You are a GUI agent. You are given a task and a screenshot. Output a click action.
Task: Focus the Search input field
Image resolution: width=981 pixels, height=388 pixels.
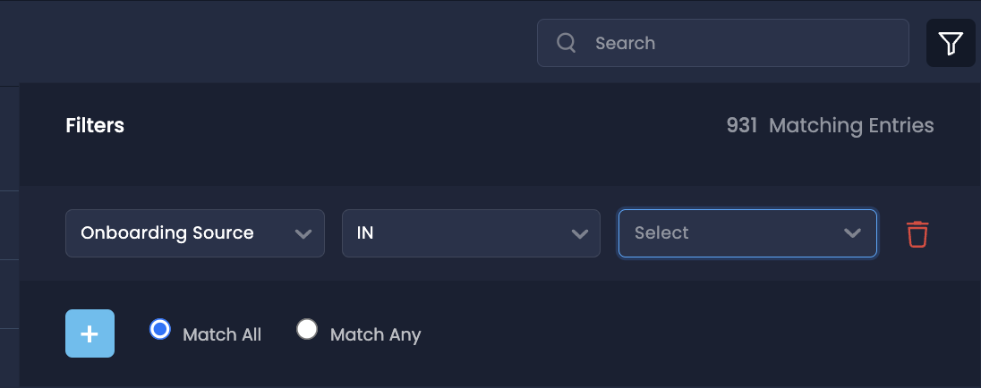tap(723, 43)
